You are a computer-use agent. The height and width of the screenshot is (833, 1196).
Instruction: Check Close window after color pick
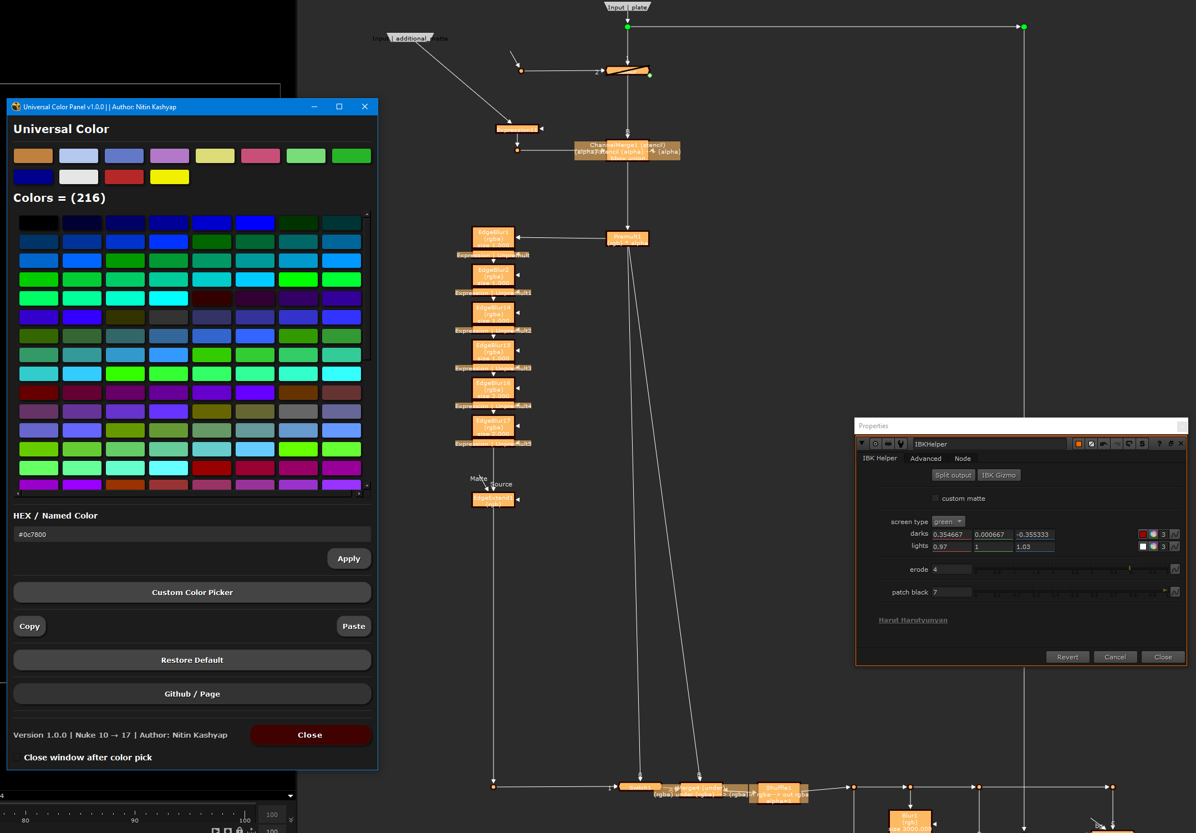tap(18, 758)
